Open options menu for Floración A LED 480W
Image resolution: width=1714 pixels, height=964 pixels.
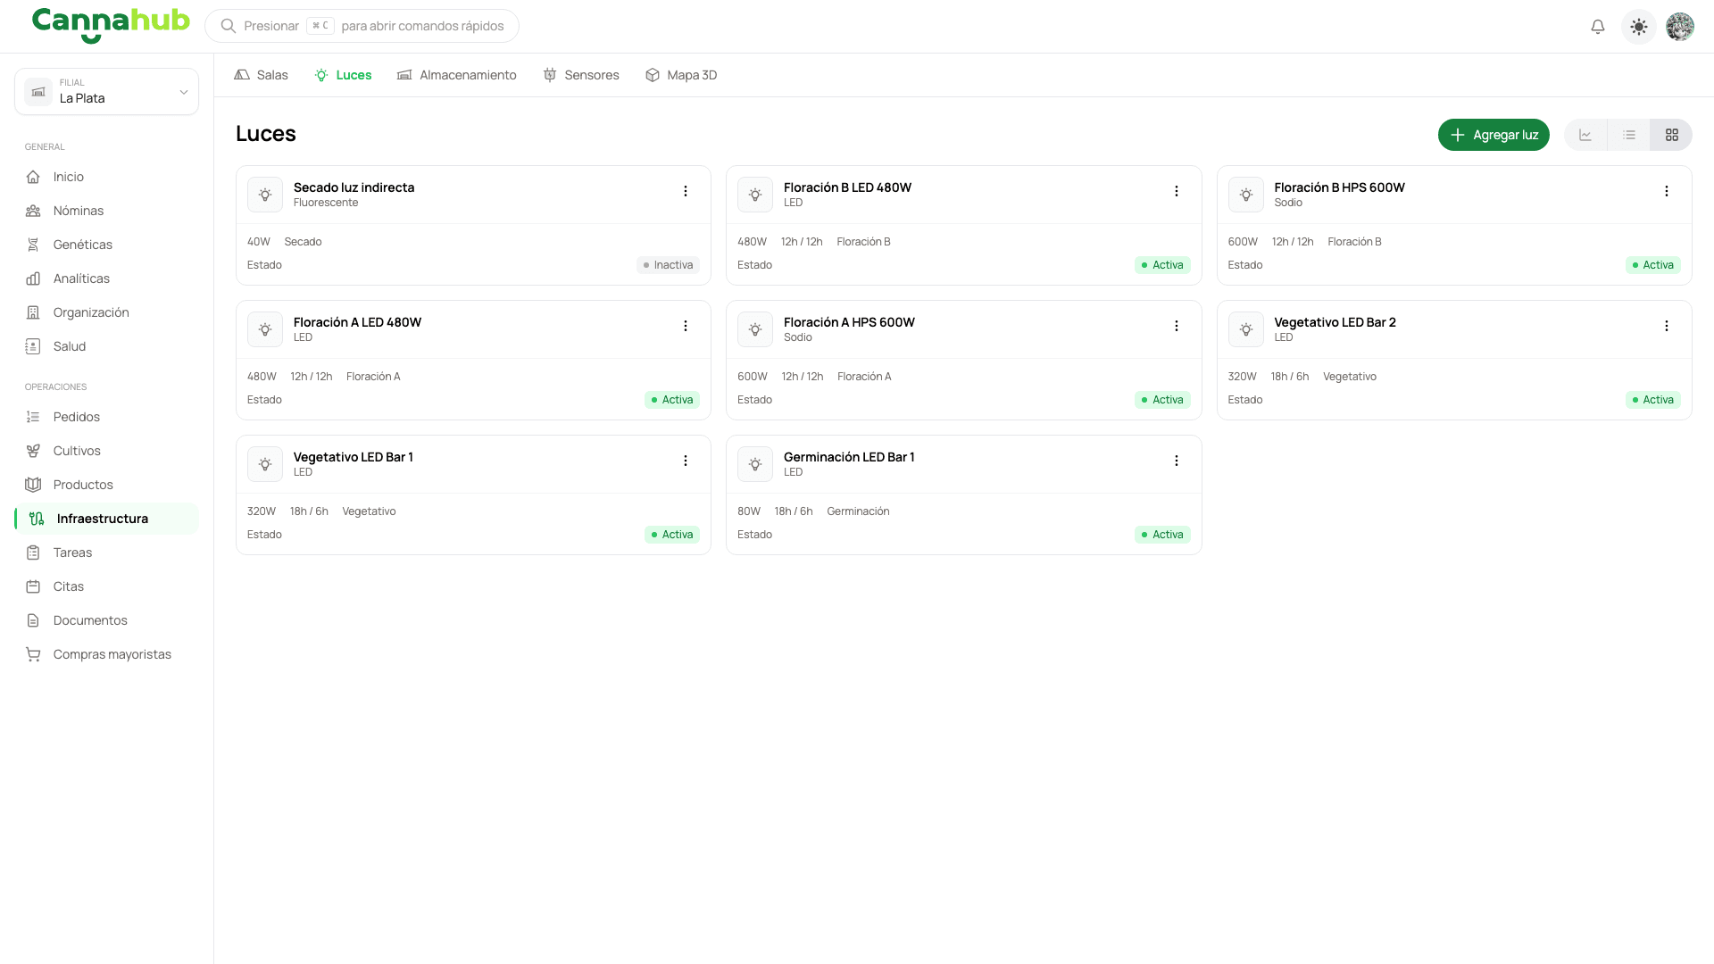686,326
